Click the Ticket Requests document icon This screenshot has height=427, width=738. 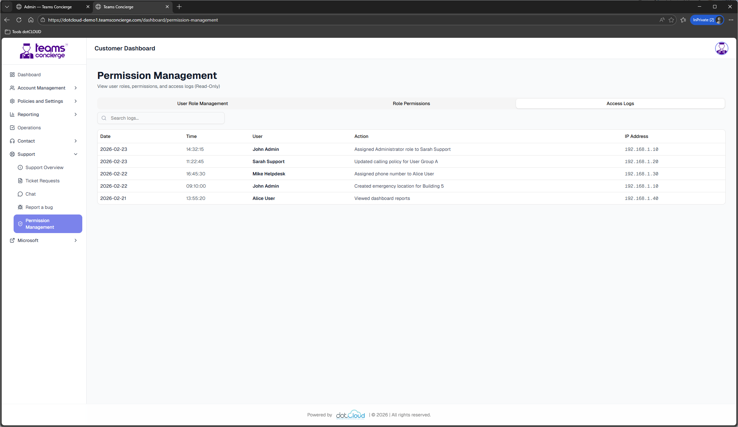coord(20,181)
